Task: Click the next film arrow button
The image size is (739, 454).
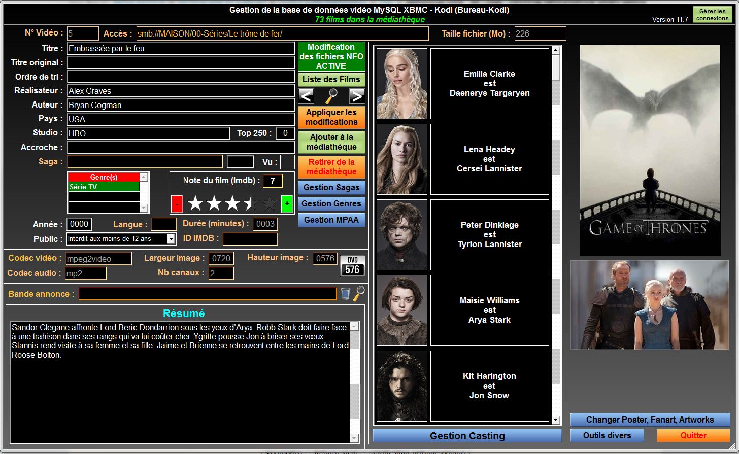Action: pos(357,96)
